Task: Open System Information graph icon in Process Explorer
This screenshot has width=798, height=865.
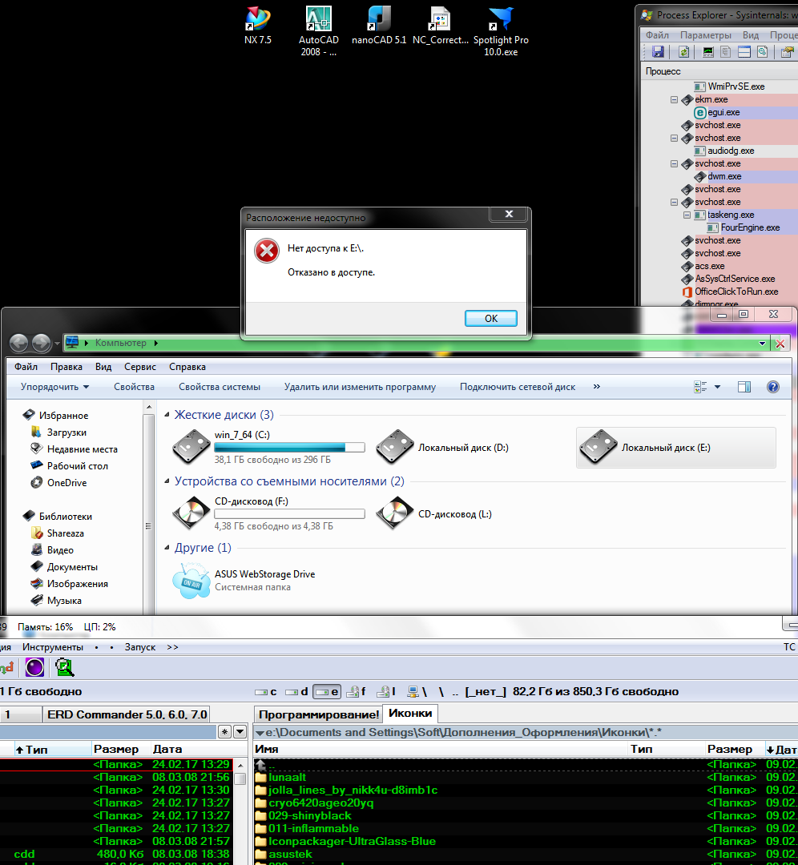Action: (x=708, y=52)
